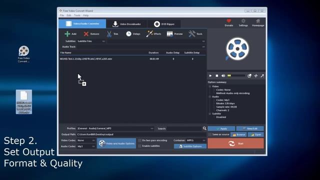
Task: Adjust the preview volume slider
Action: tap(236, 75)
